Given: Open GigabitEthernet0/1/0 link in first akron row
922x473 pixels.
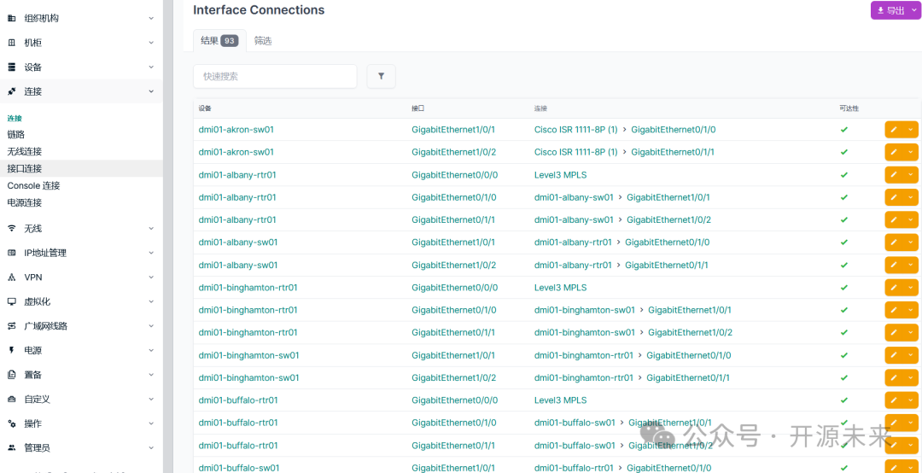Looking at the screenshot, I should tap(674, 130).
